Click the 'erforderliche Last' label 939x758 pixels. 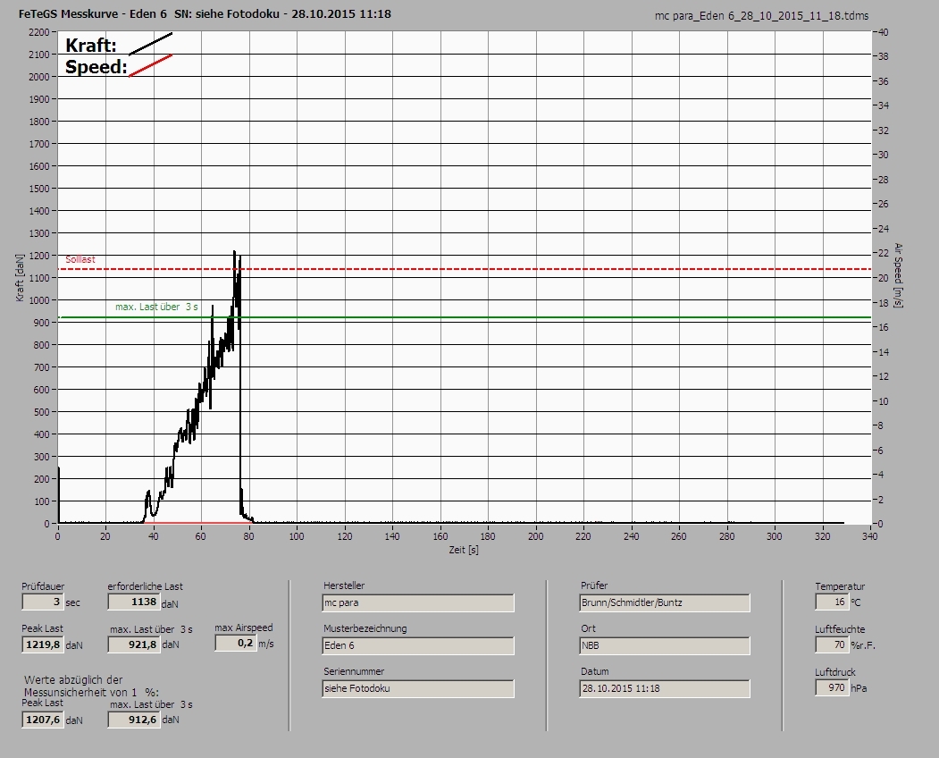coord(146,586)
